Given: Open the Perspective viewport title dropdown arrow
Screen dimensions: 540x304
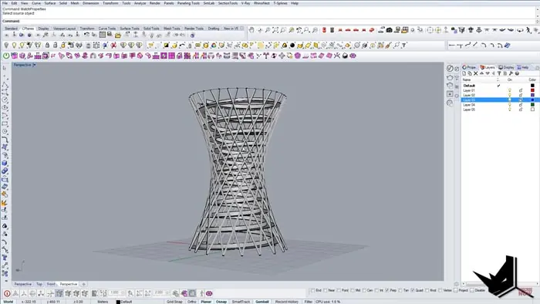Looking at the screenshot, I should [34, 65].
